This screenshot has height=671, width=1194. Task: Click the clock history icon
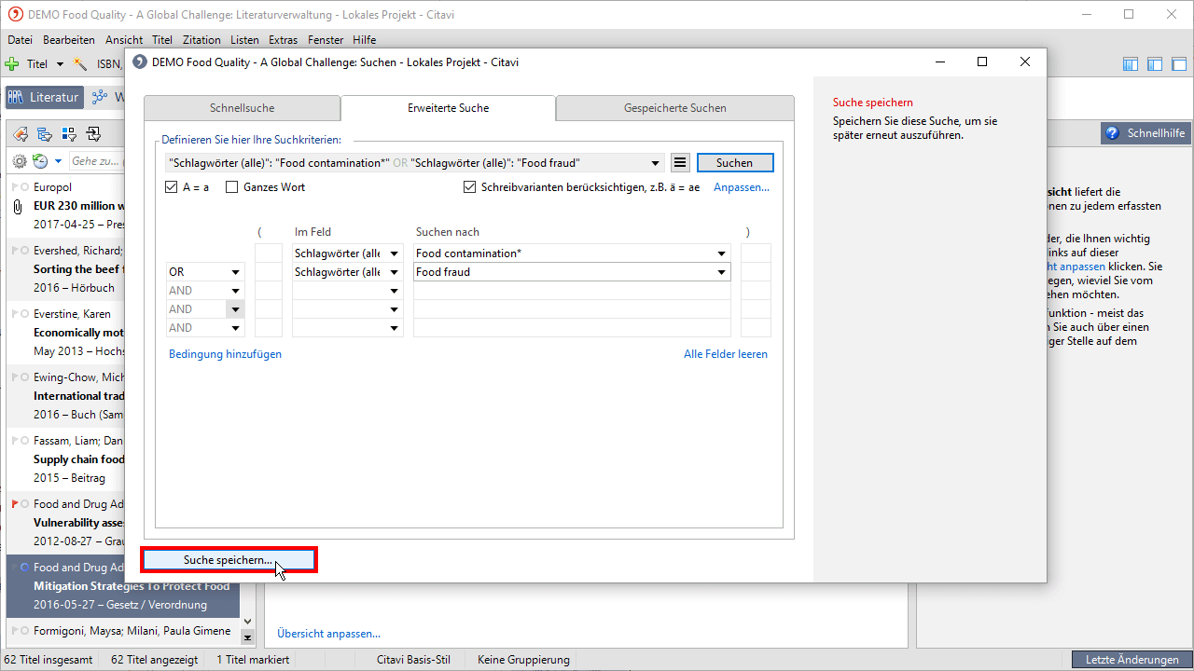(x=40, y=161)
